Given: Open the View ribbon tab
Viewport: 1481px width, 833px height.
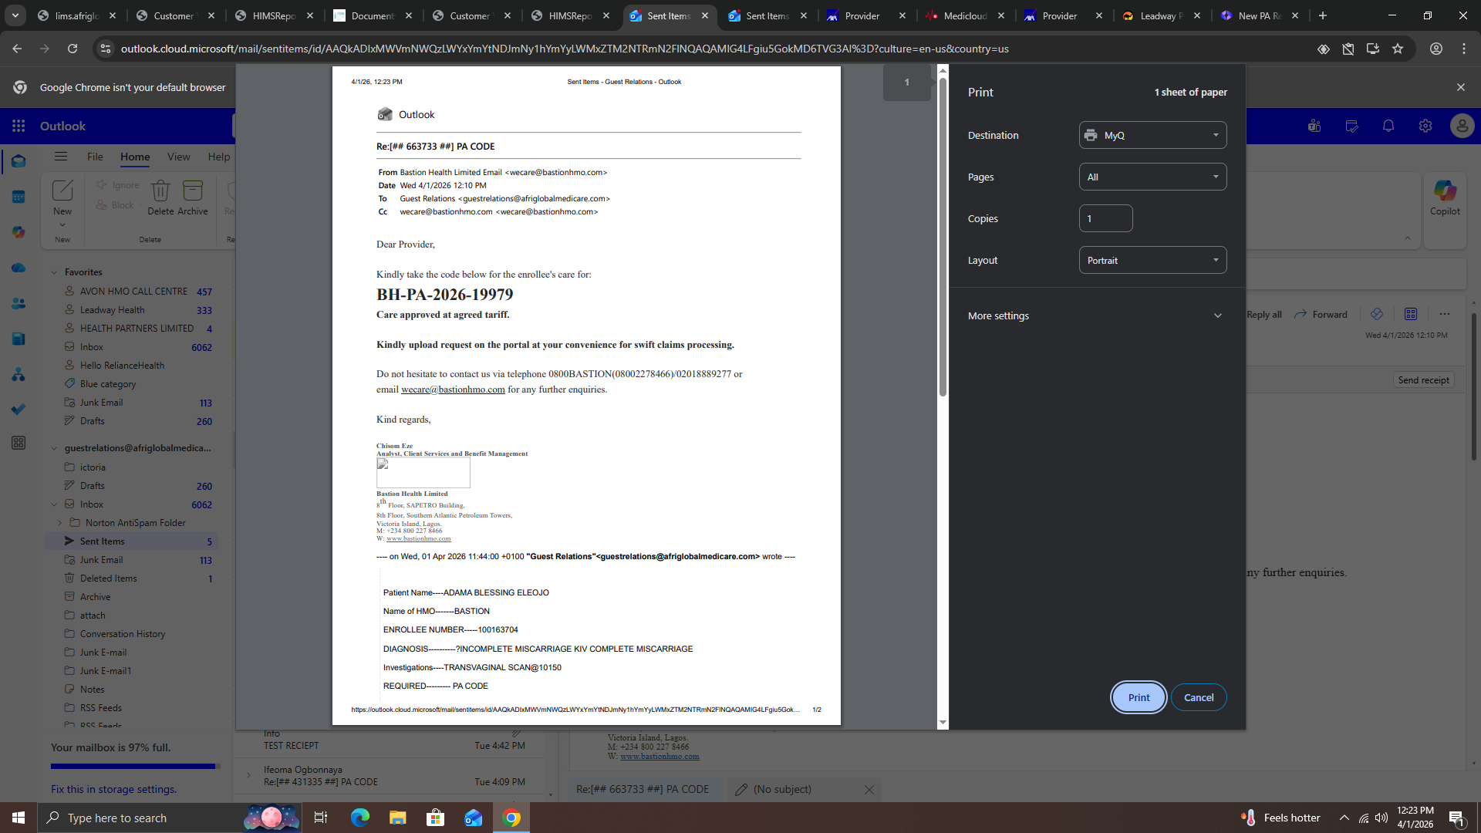Looking at the screenshot, I should [x=178, y=157].
